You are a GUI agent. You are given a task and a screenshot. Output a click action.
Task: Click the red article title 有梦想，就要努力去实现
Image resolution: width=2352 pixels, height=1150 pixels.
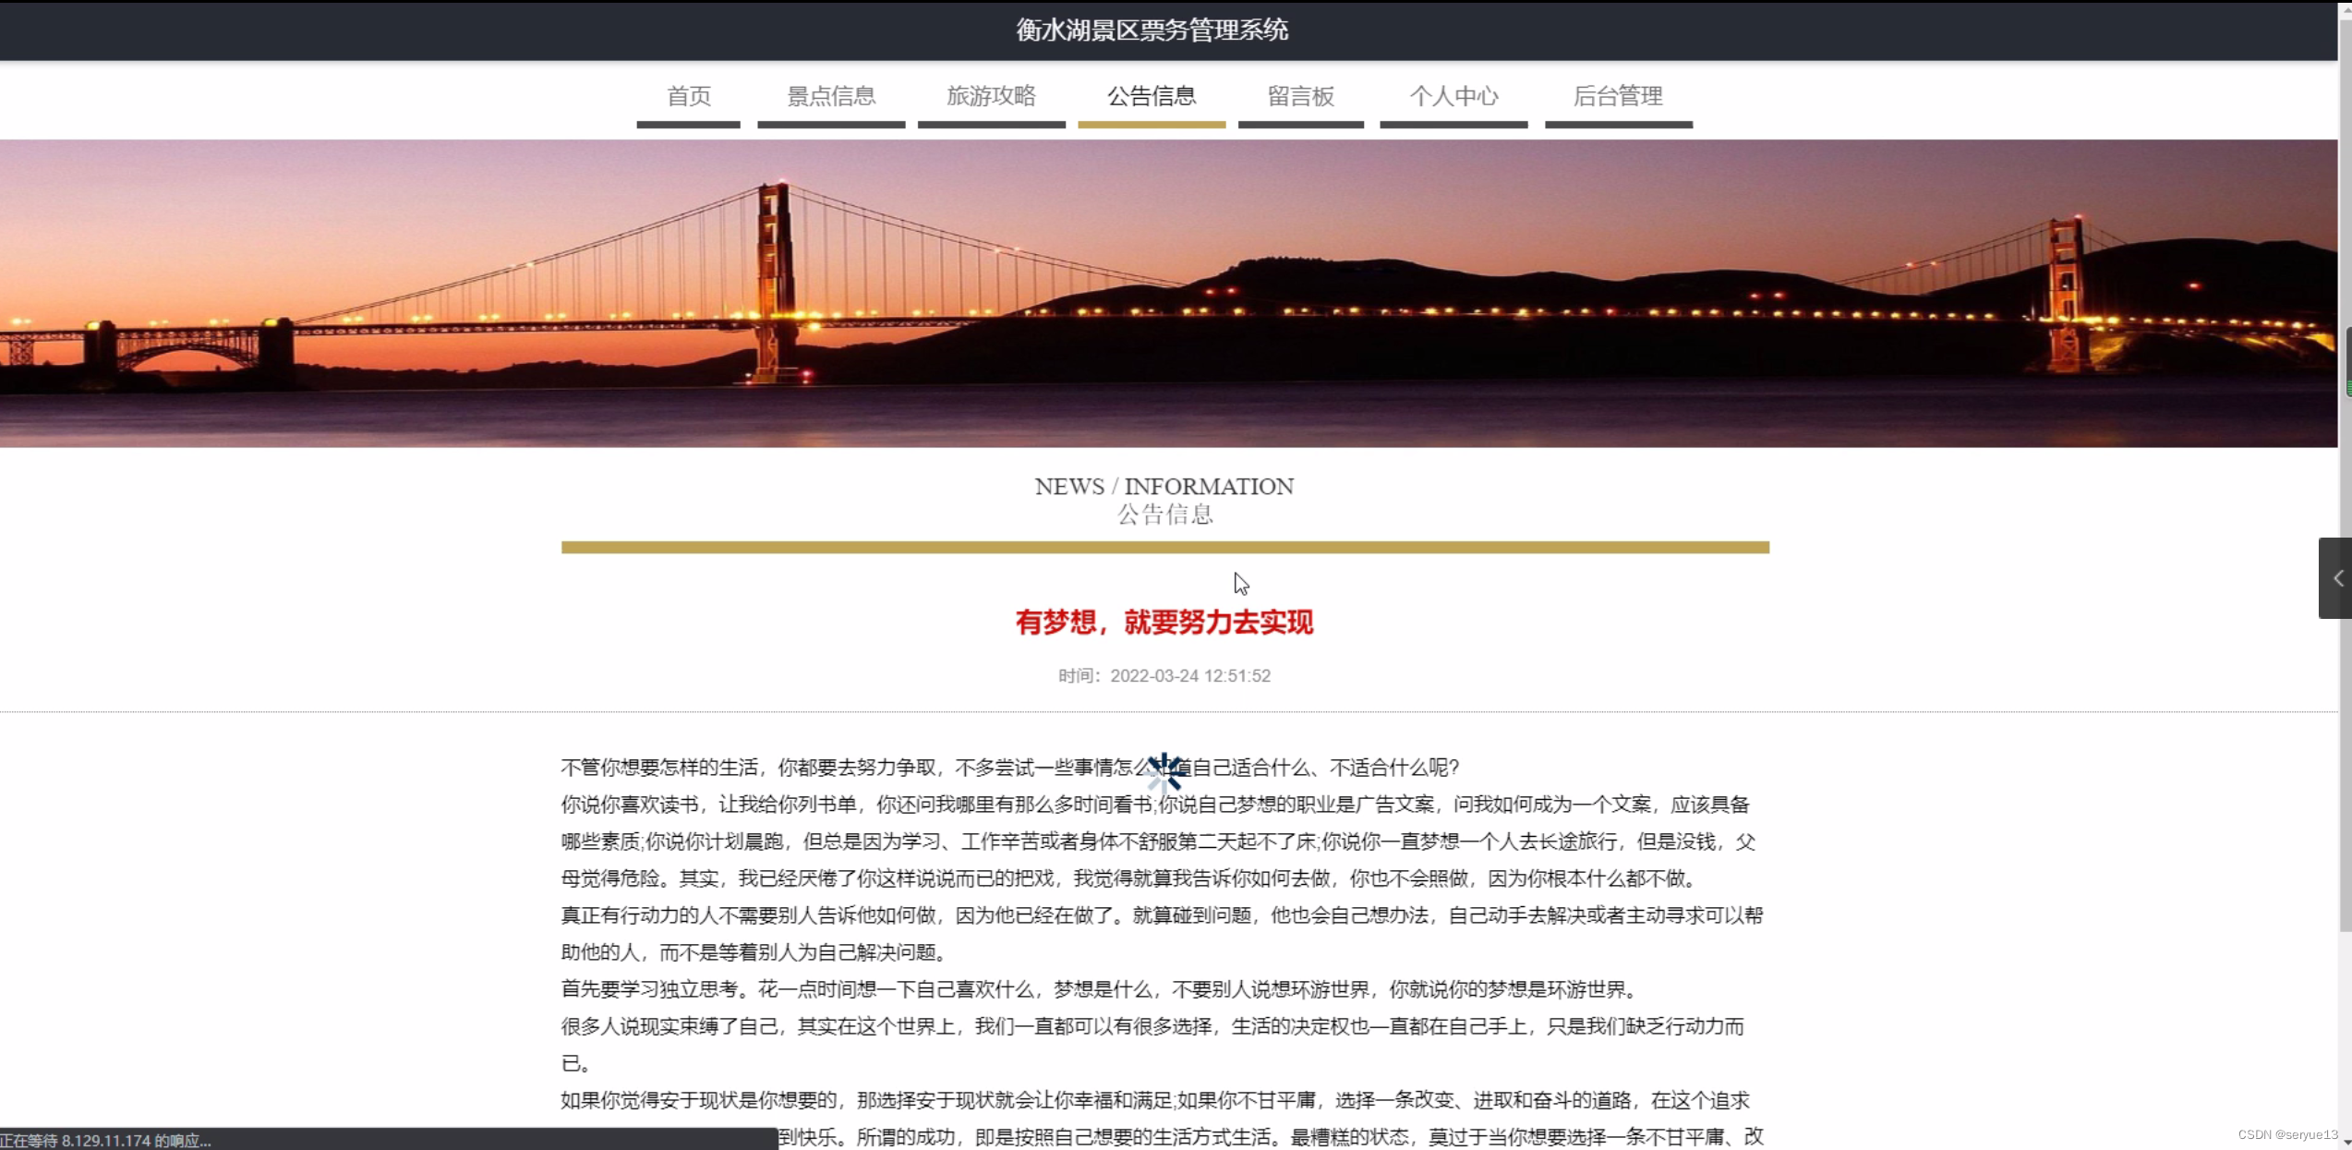click(1164, 623)
